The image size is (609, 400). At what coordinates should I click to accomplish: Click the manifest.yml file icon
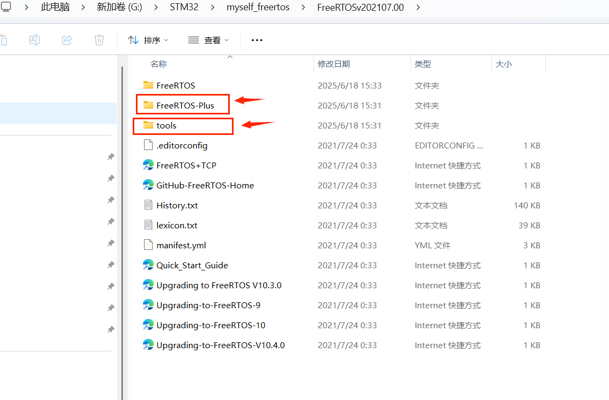[x=148, y=245]
